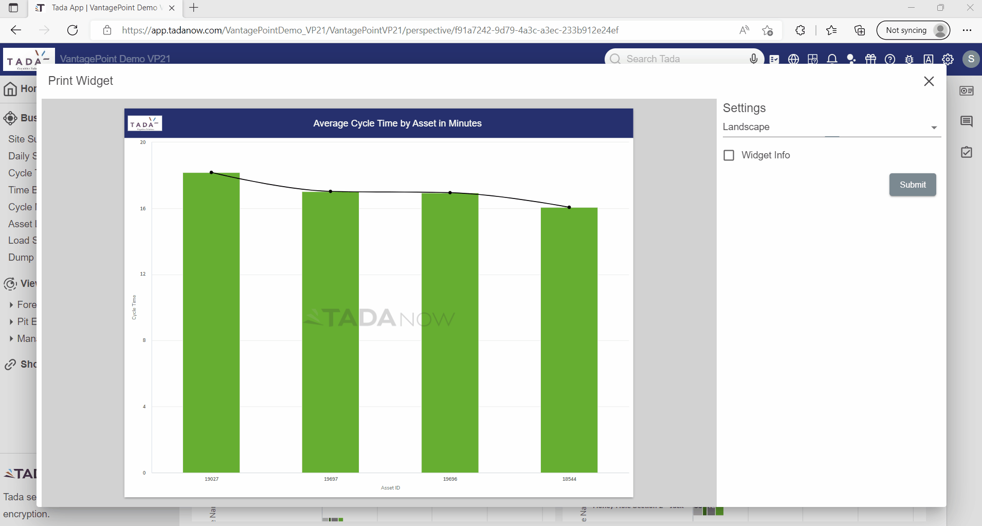Report a bug via the bug icon

(x=910, y=59)
